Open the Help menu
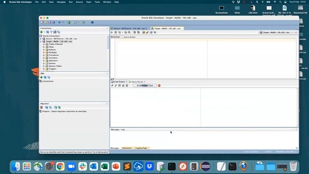 tap(116, 2)
